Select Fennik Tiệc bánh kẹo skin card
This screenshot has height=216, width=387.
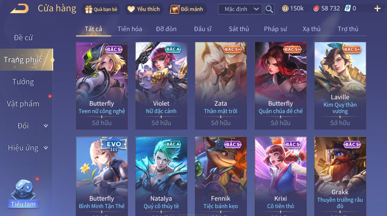[221, 176]
